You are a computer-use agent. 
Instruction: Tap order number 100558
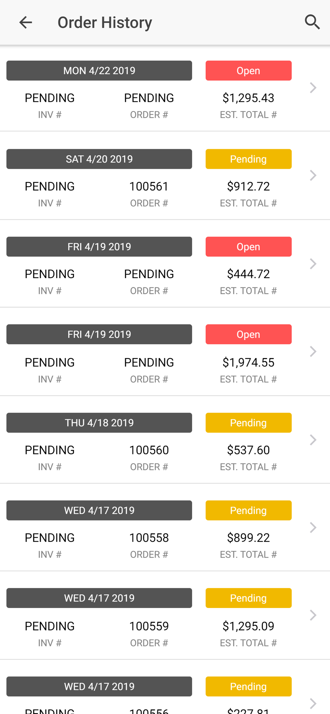pos(149,538)
